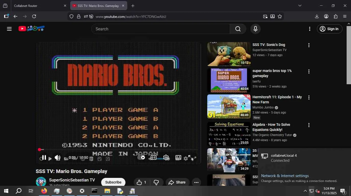351x196 pixels.
Task: Toggle closed captions on the video
Action: click(x=153, y=157)
